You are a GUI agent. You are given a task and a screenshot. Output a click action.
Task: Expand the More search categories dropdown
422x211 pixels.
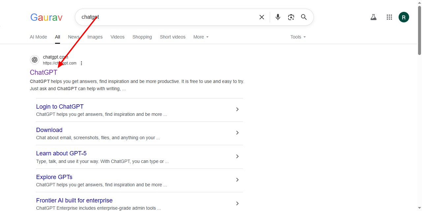[200, 37]
